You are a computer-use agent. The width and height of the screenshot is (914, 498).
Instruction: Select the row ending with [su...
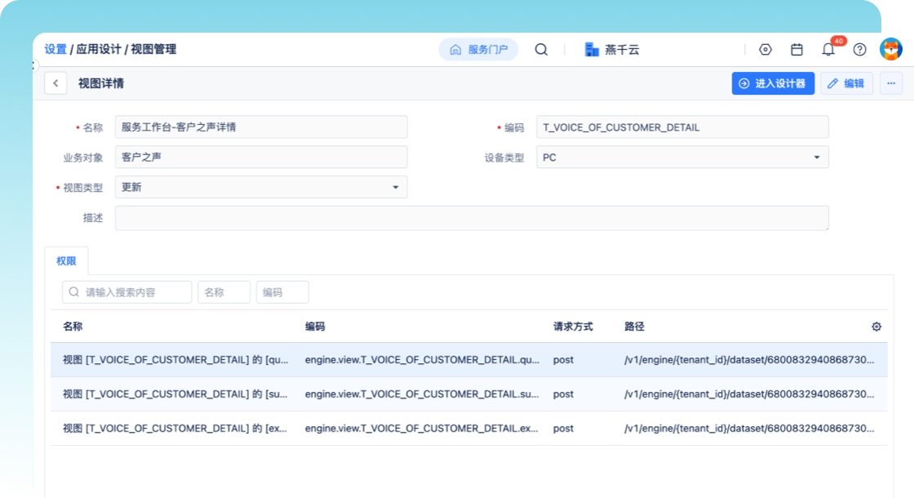click(x=468, y=394)
